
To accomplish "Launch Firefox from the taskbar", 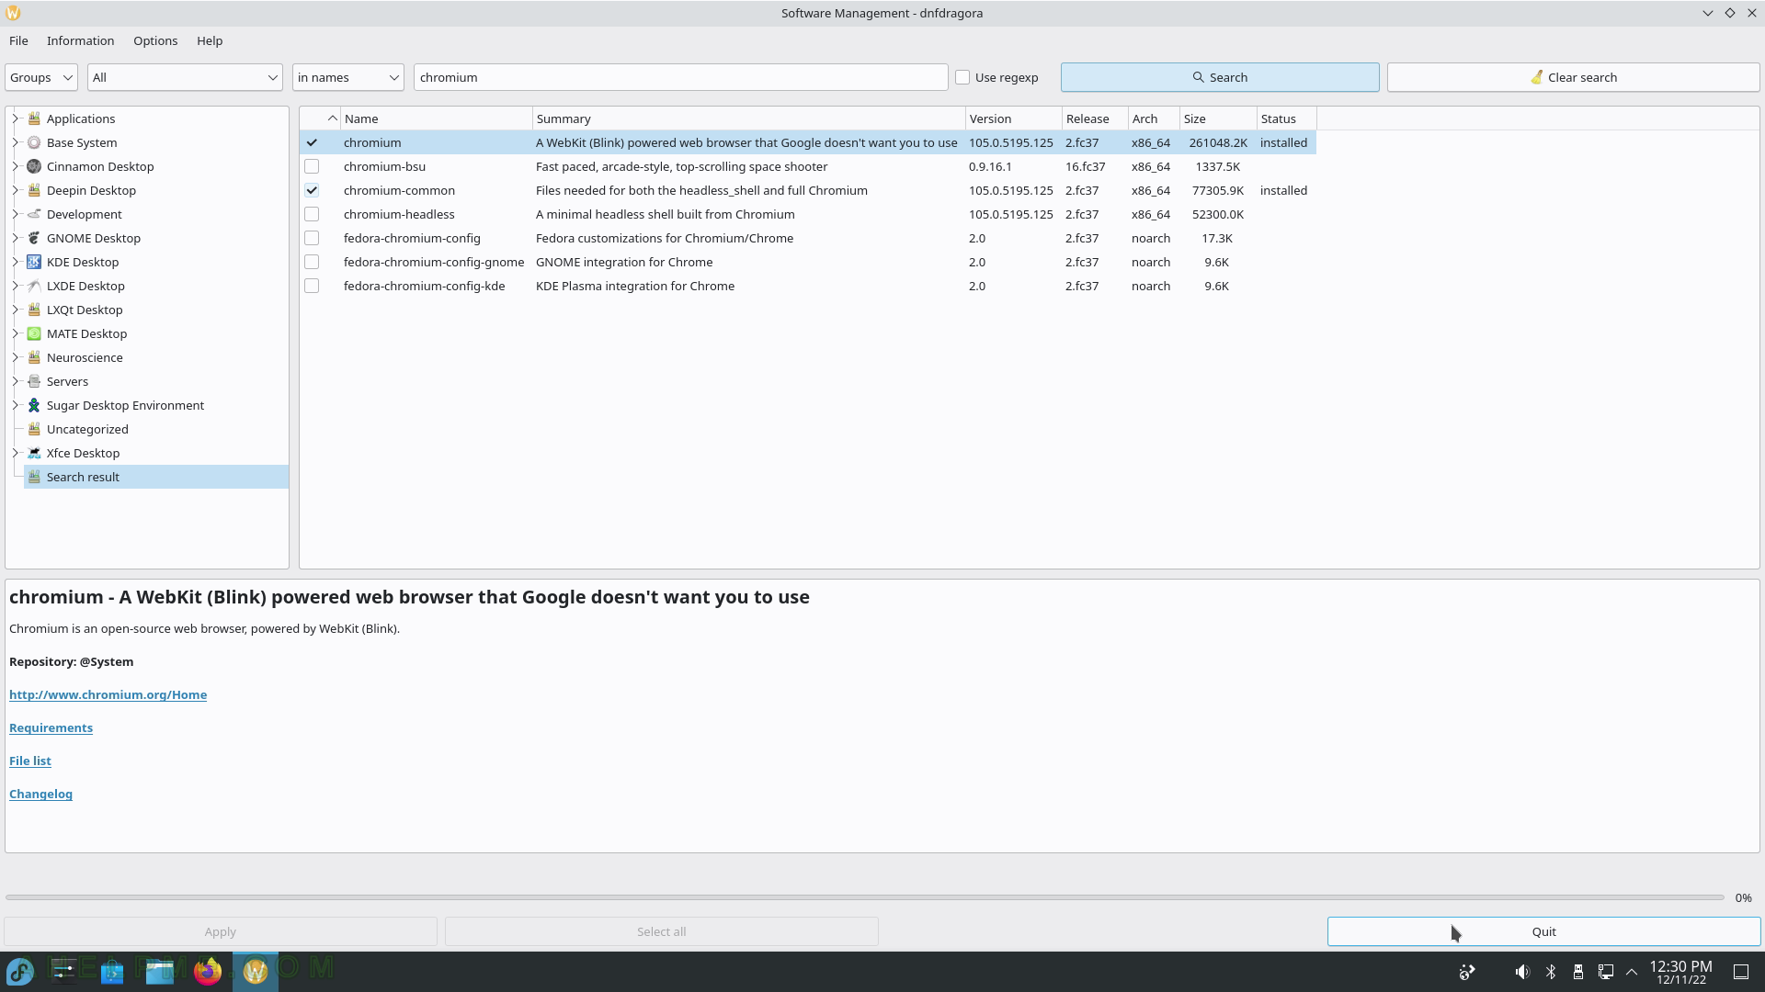I will point(208,971).
